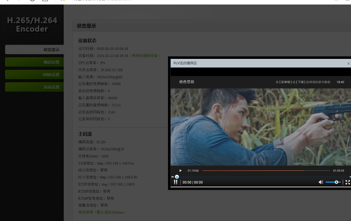Click the volume slider knob
Screen dimensions: 351x221
336,182
